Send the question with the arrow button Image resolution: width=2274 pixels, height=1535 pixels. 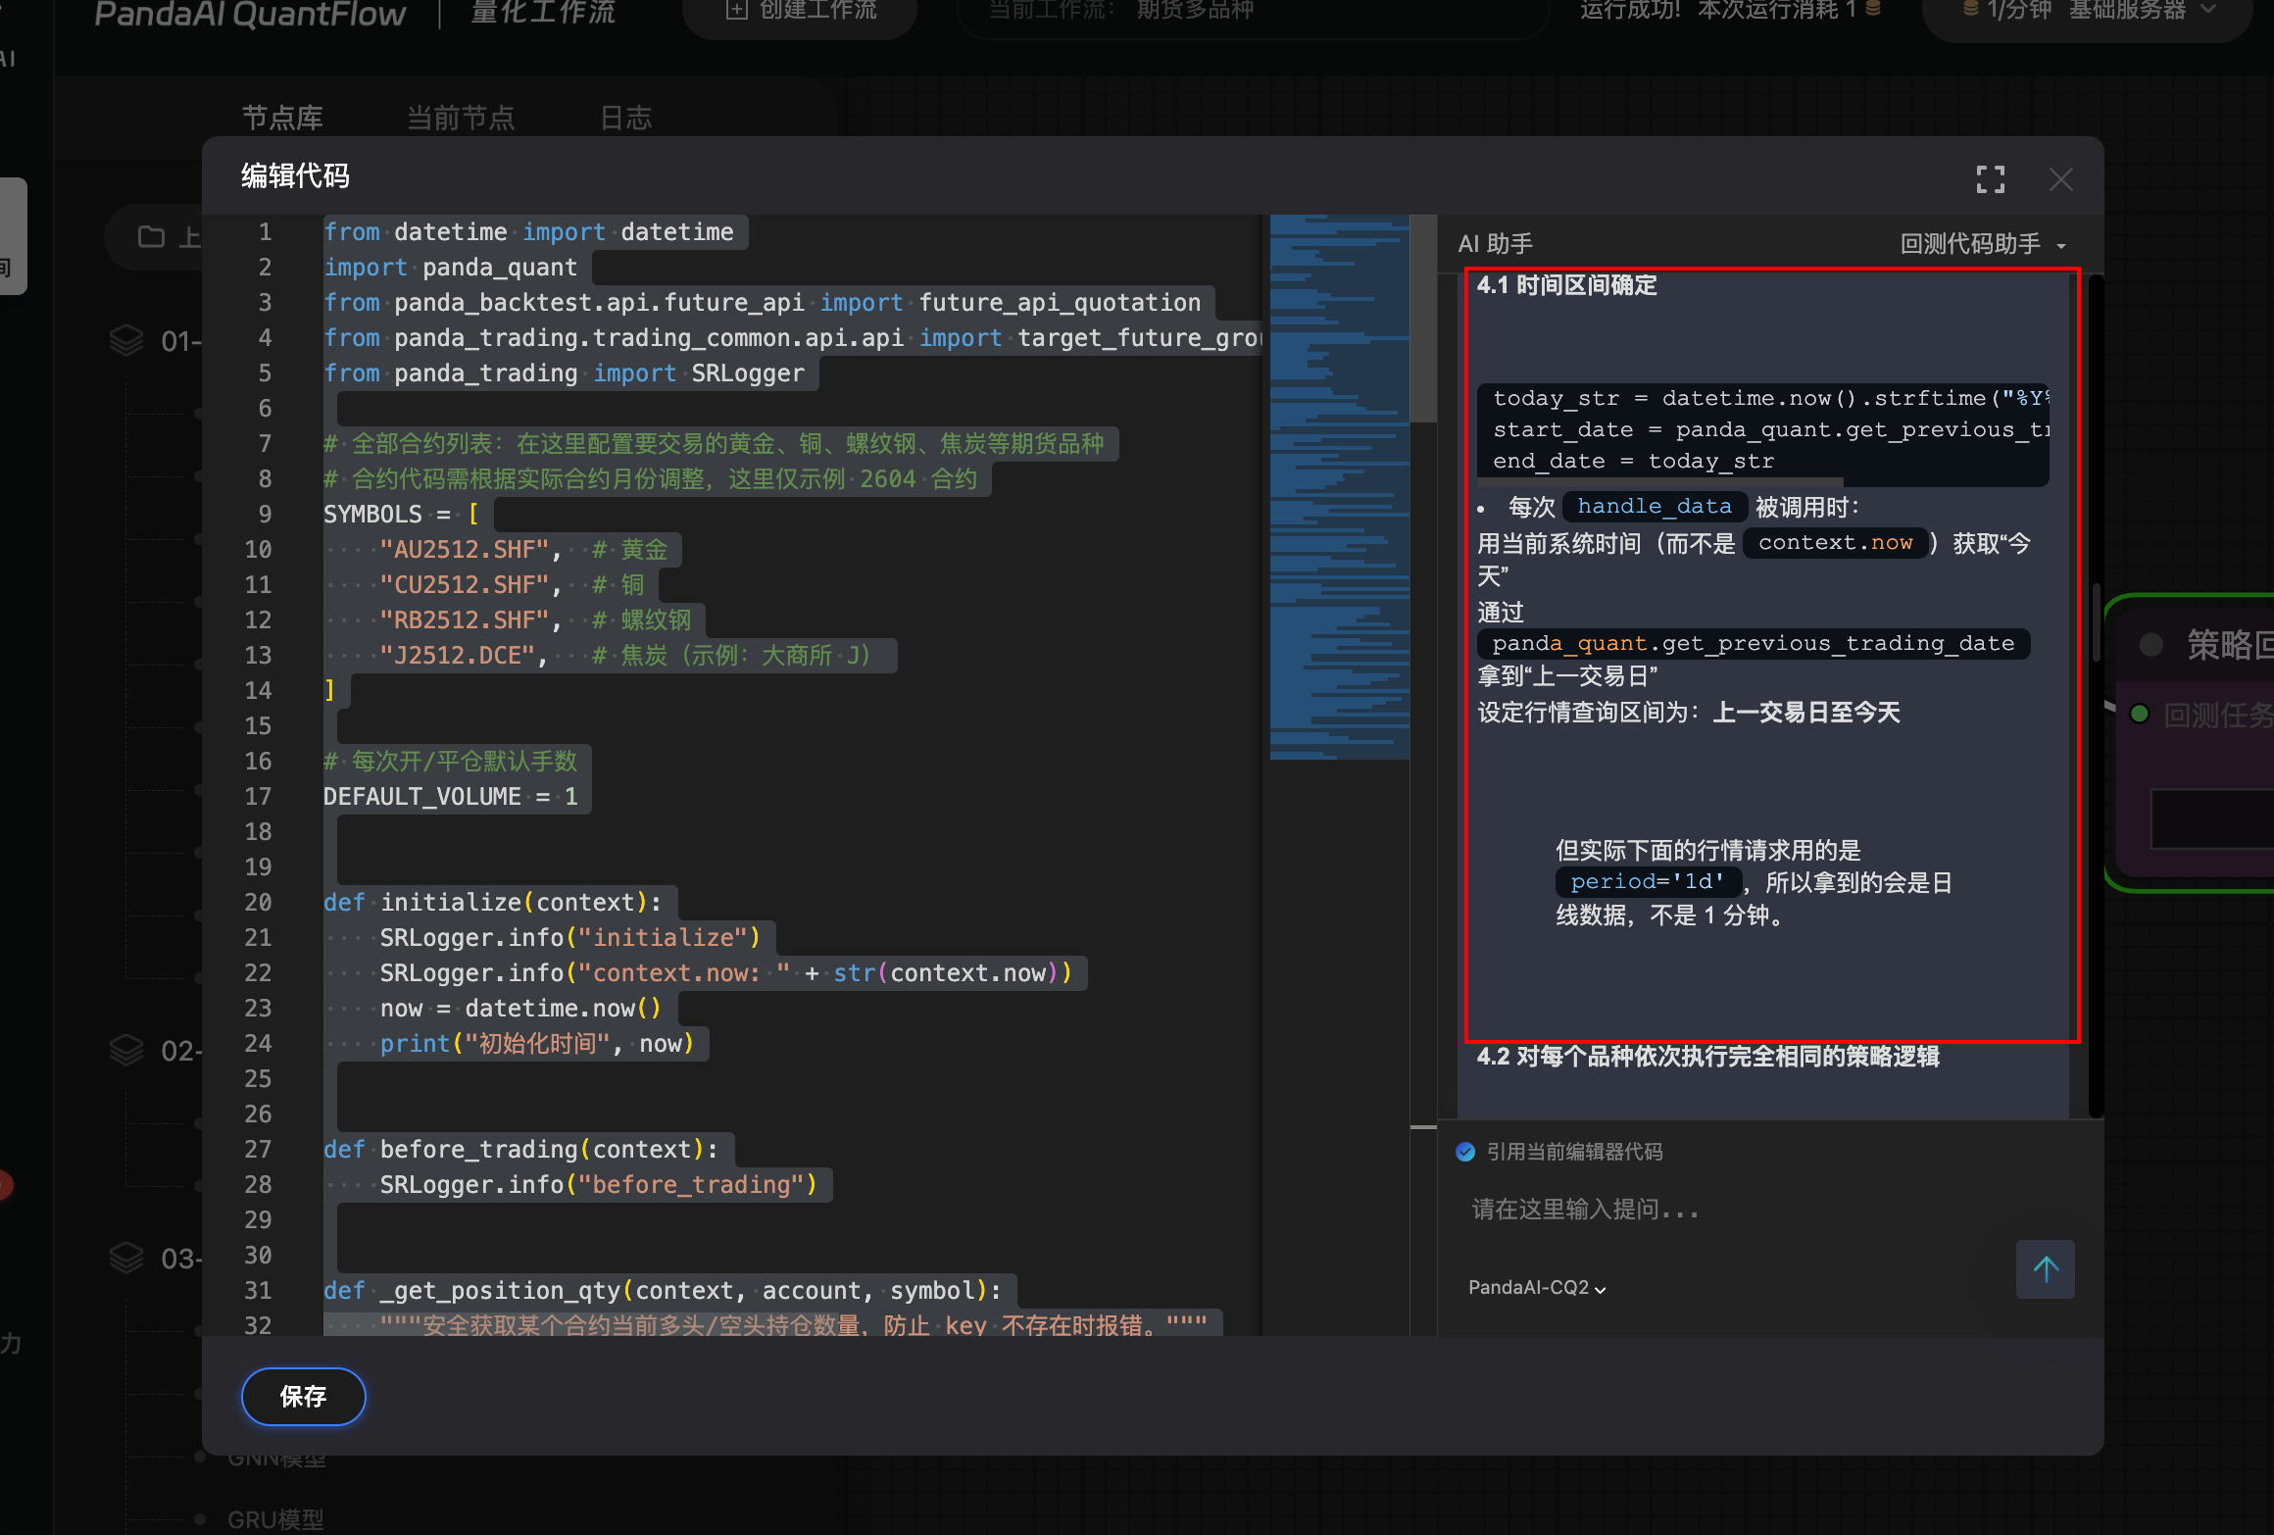pos(2045,1269)
